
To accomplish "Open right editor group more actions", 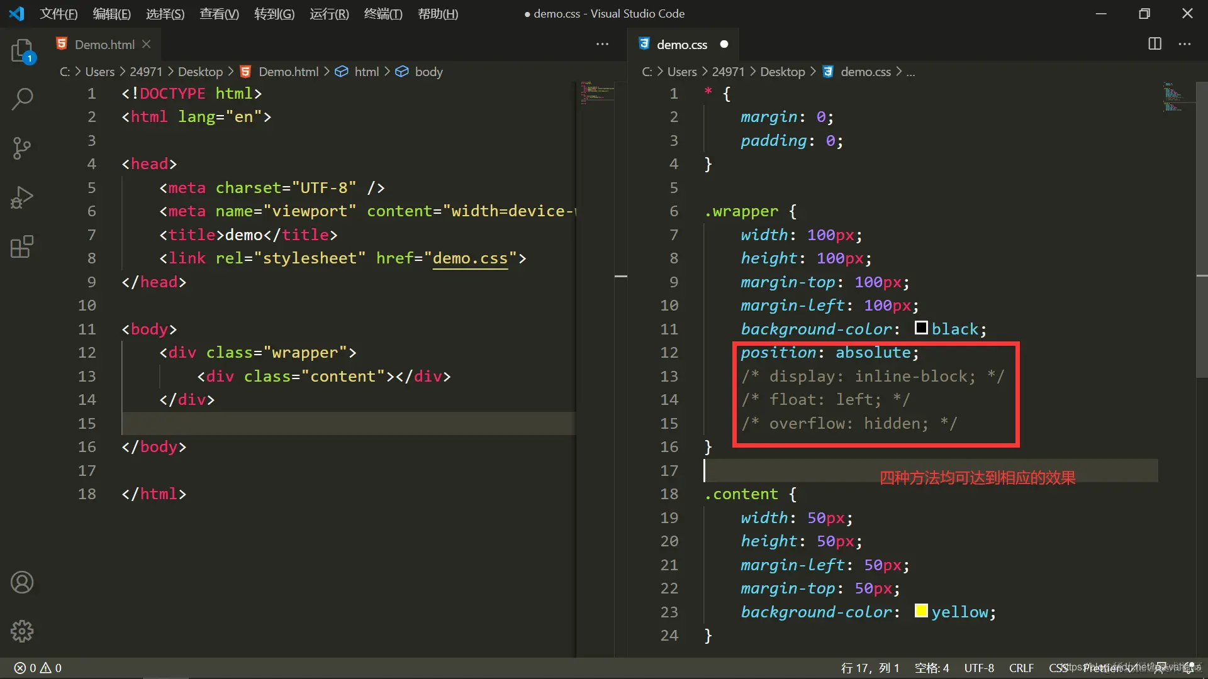I will [1185, 44].
